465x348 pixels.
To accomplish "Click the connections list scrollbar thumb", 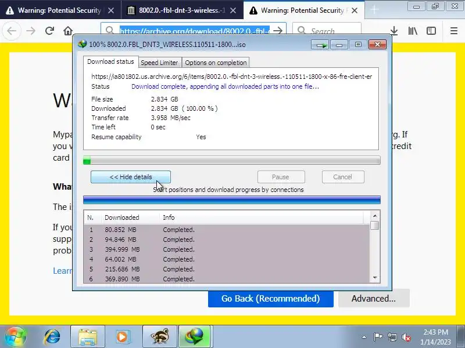I will coord(375,226).
